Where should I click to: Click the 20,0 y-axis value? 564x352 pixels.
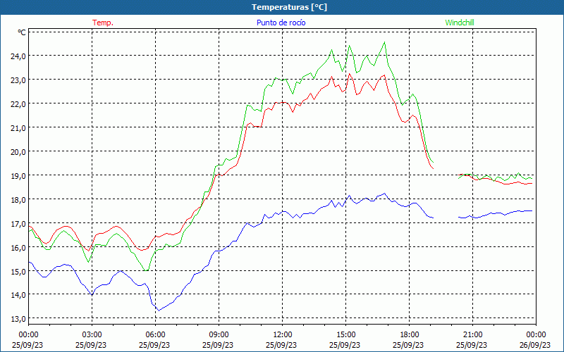coord(18,151)
